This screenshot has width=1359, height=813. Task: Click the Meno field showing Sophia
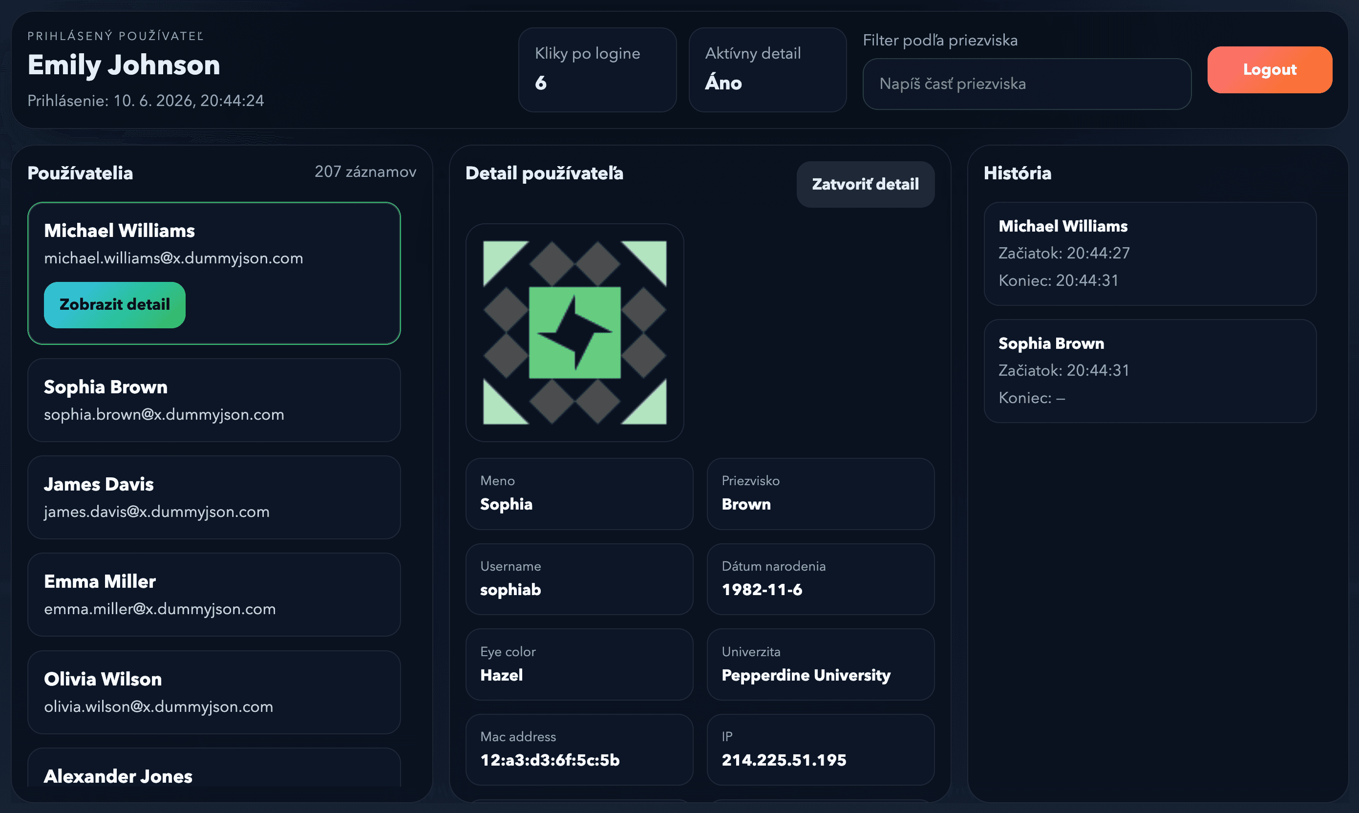pos(579,493)
